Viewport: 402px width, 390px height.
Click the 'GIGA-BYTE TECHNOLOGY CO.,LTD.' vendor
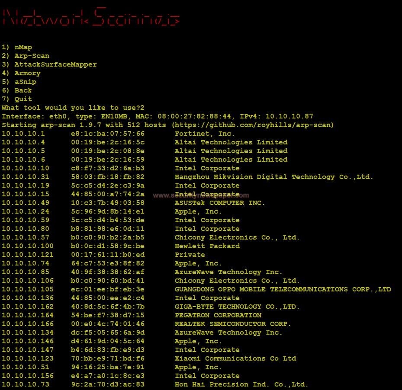[237, 307]
